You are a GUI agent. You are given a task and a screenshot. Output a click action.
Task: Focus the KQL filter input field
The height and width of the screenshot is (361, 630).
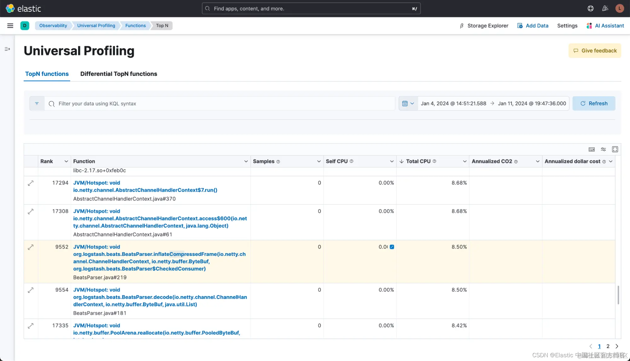tap(221, 104)
